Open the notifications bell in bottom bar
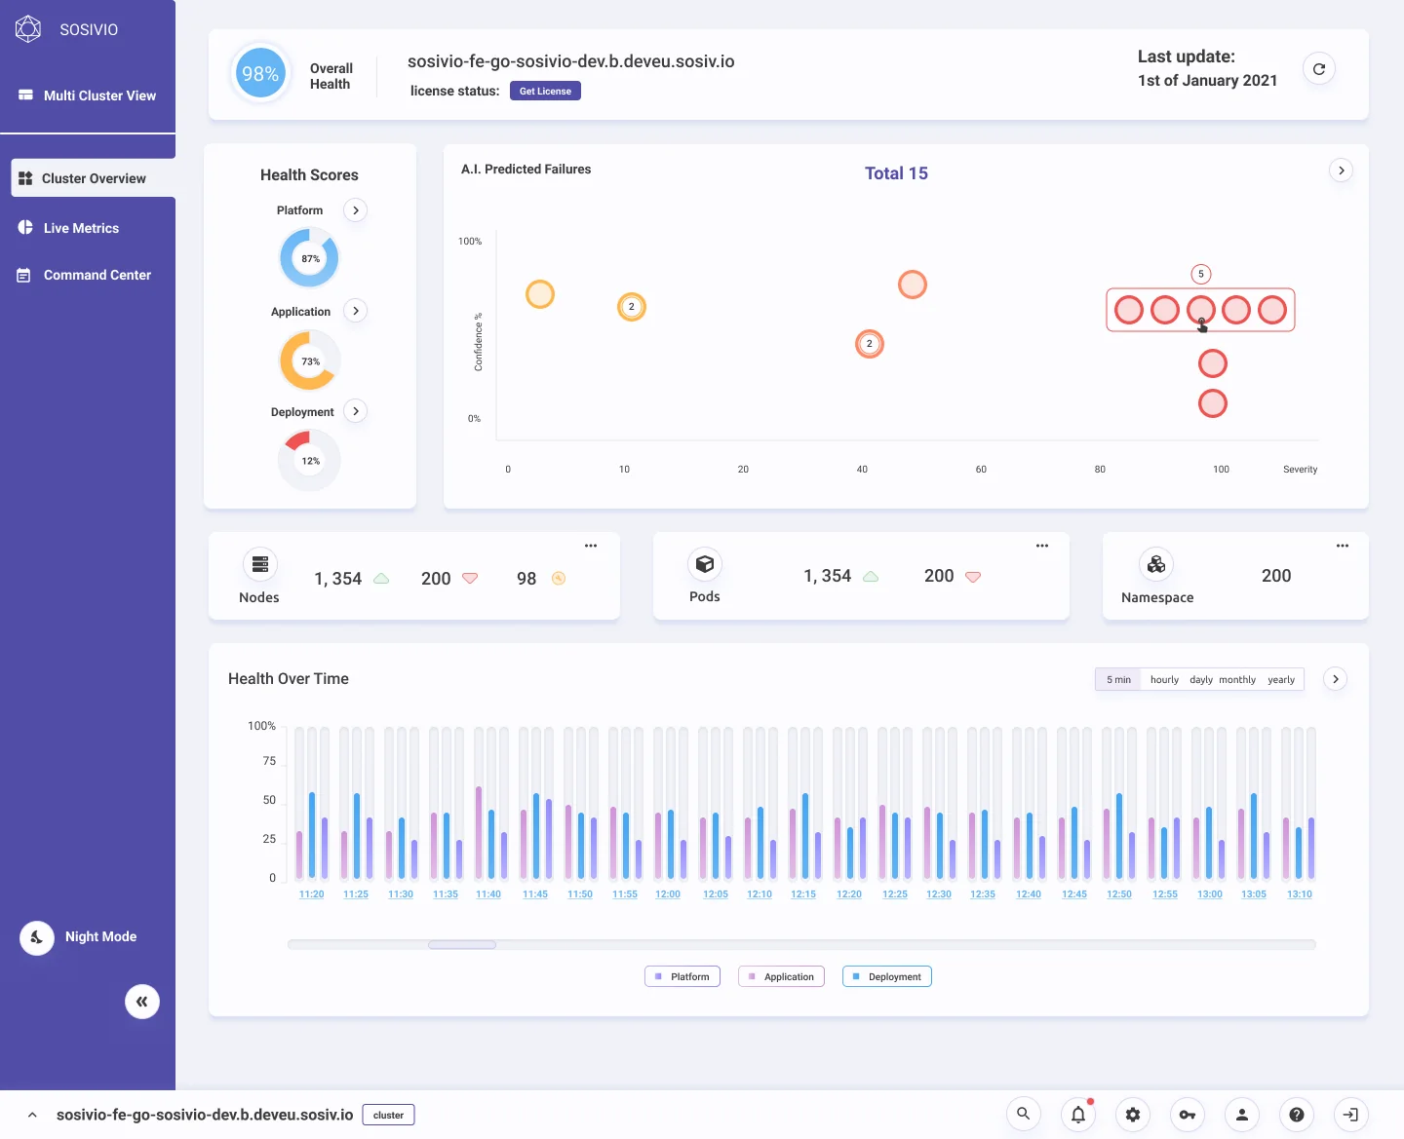This screenshot has width=1404, height=1139. click(1078, 1115)
